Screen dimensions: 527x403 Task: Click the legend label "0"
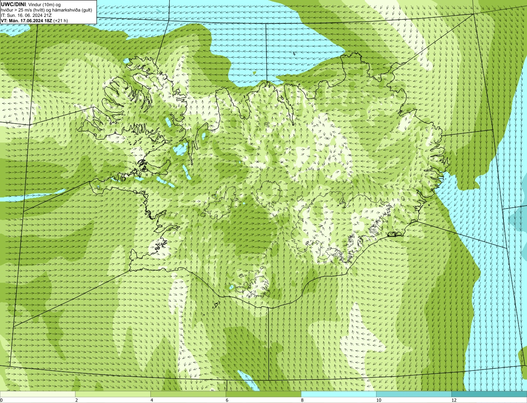tap(2, 400)
